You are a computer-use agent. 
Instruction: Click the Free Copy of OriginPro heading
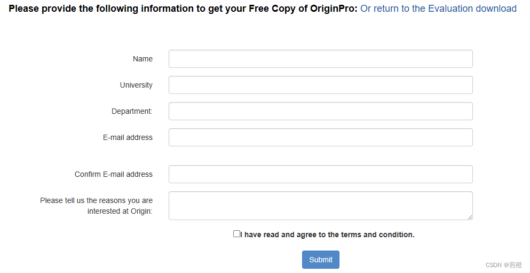click(183, 9)
